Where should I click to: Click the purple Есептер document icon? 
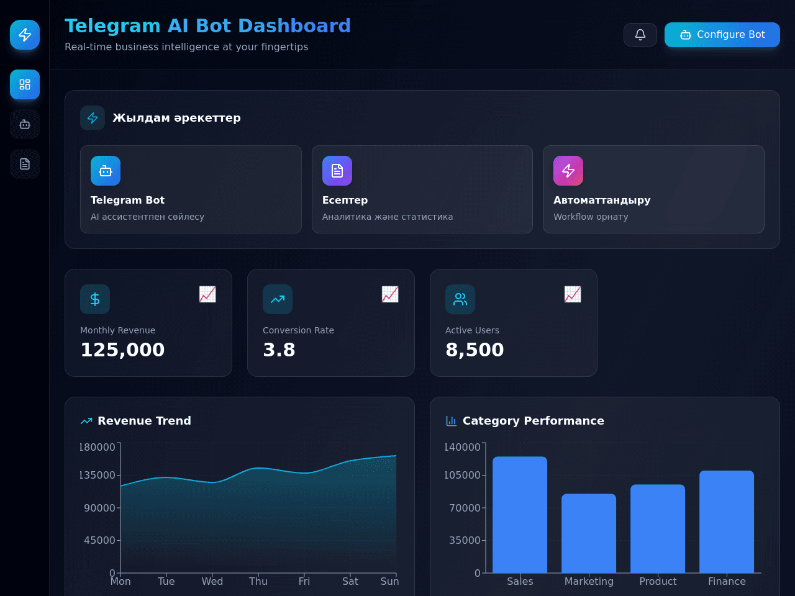[337, 171]
